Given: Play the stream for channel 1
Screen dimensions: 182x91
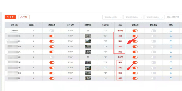Looking at the screenshot, I should (x=171, y=31).
